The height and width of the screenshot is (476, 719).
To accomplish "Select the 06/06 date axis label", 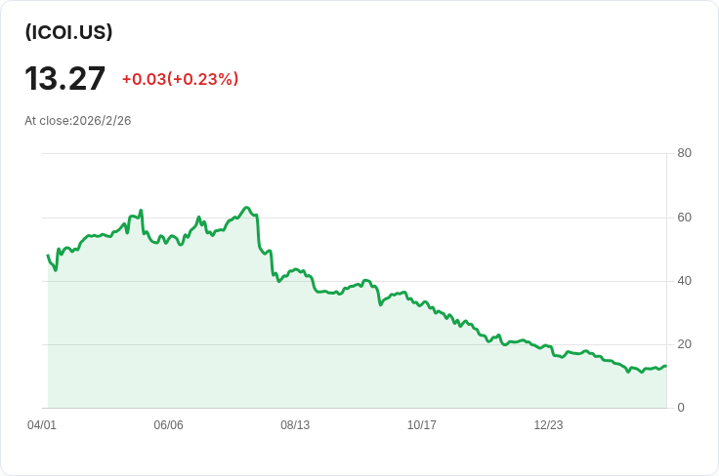I will pyautogui.click(x=168, y=425).
